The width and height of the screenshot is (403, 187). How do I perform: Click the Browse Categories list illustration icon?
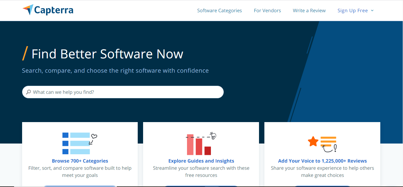point(80,143)
